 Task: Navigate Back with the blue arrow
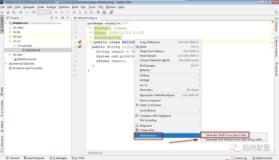pos(21,12)
